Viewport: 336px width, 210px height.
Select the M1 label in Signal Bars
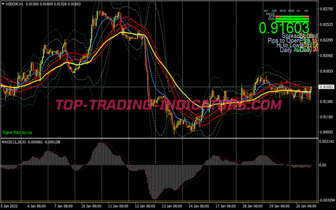[x=266, y=11]
